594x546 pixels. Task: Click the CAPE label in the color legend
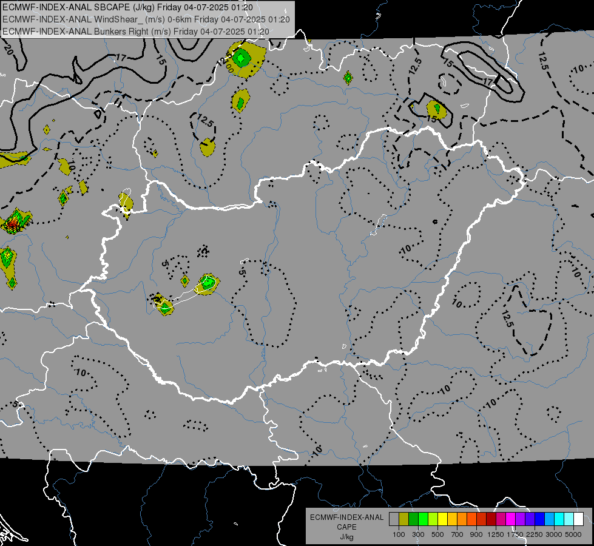346,527
